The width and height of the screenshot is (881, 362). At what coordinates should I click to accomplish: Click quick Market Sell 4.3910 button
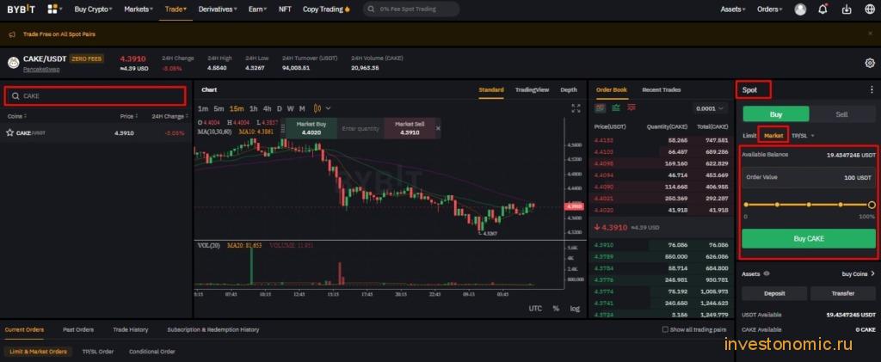click(409, 128)
